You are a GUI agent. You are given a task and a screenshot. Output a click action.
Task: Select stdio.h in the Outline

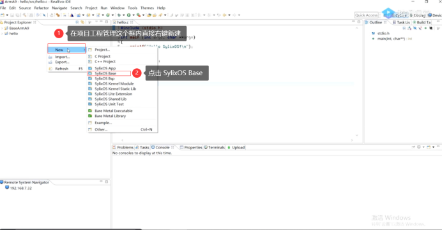[x=383, y=34]
